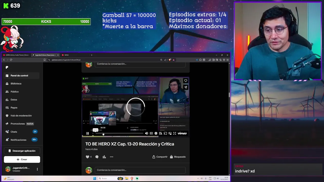Cast the video to a device
324x182 pixels.
165,133
